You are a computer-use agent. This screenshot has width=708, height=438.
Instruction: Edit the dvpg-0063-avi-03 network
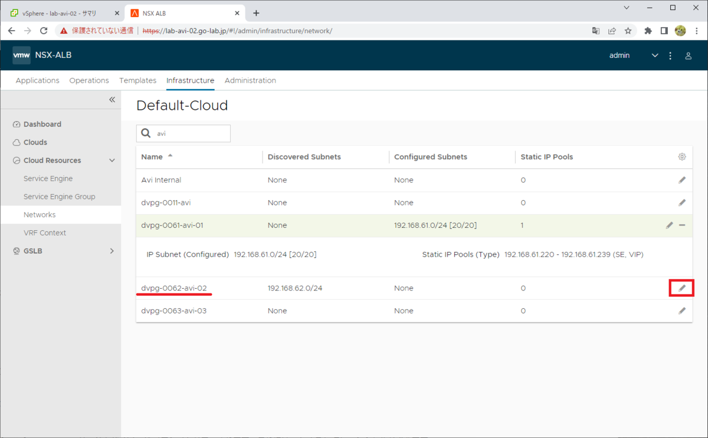(682, 310)
